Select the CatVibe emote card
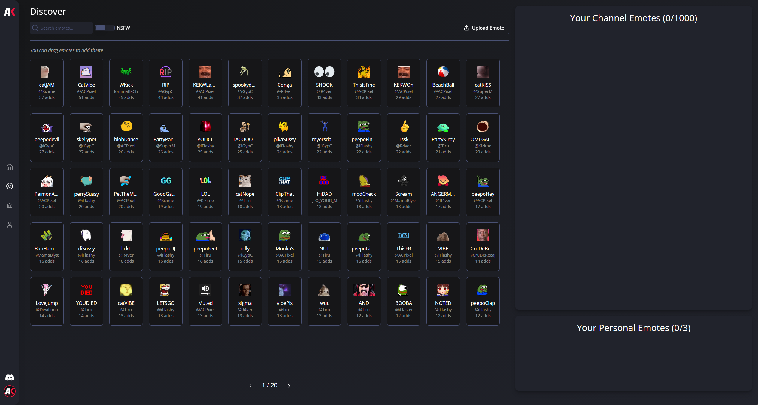758x405 pixels. [86, 83]
